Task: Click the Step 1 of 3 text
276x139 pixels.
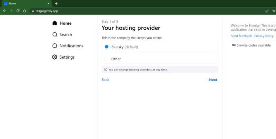Action: click(x=110, y=21)
